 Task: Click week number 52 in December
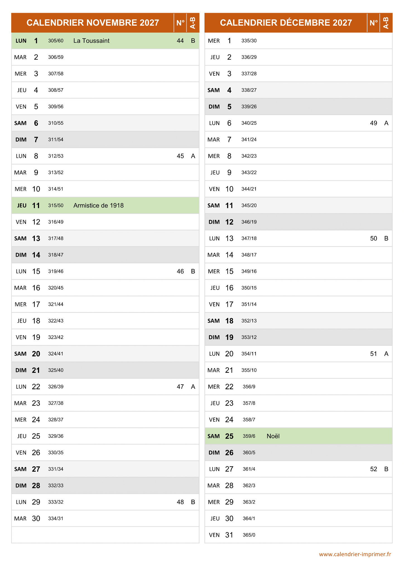[x=374, y=469]
